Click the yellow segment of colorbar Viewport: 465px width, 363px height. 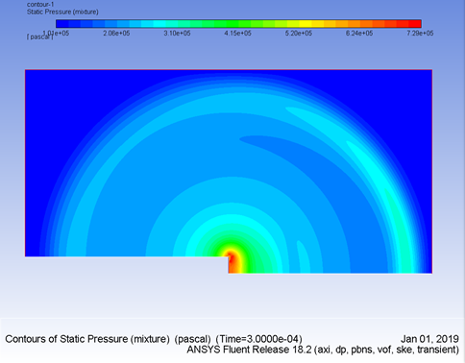(306, 24)
